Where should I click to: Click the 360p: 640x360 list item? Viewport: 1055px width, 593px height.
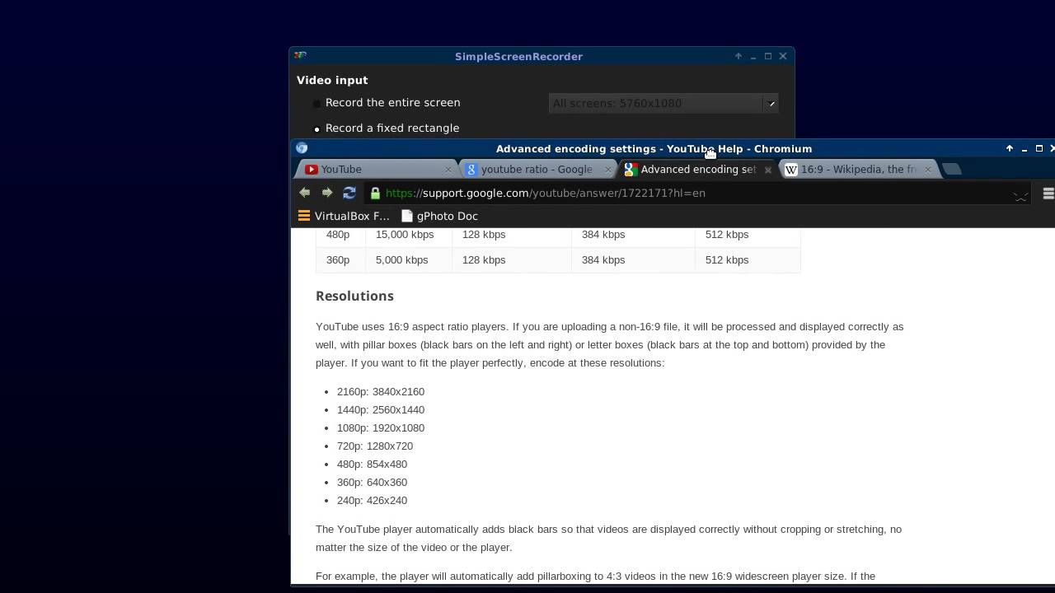(372, 482)
